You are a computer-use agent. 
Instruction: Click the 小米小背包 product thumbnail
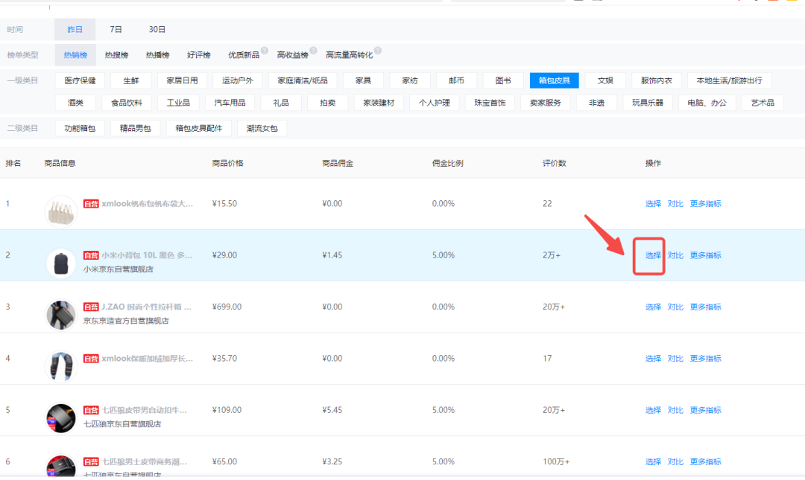(60, 262)
